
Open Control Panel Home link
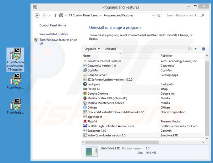[x=53, y=25]
